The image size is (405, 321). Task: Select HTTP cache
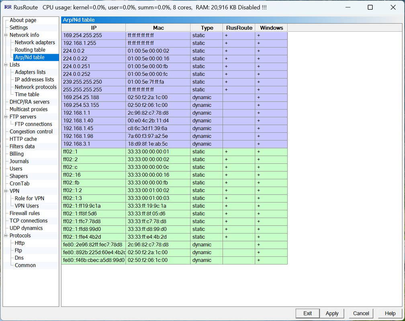click(x=23, y=139)
